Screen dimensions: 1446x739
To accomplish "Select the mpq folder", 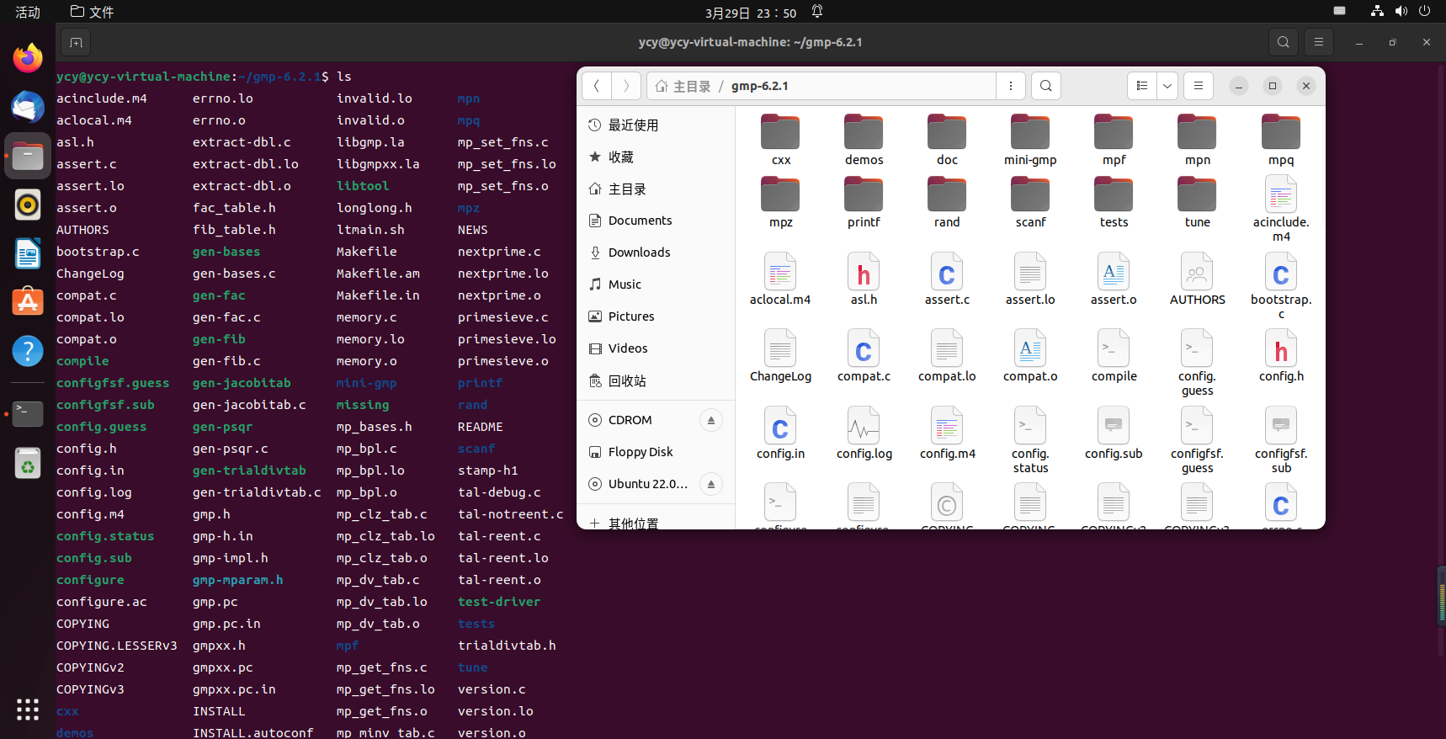I will pyautogui.click(x=1280, y=141).
